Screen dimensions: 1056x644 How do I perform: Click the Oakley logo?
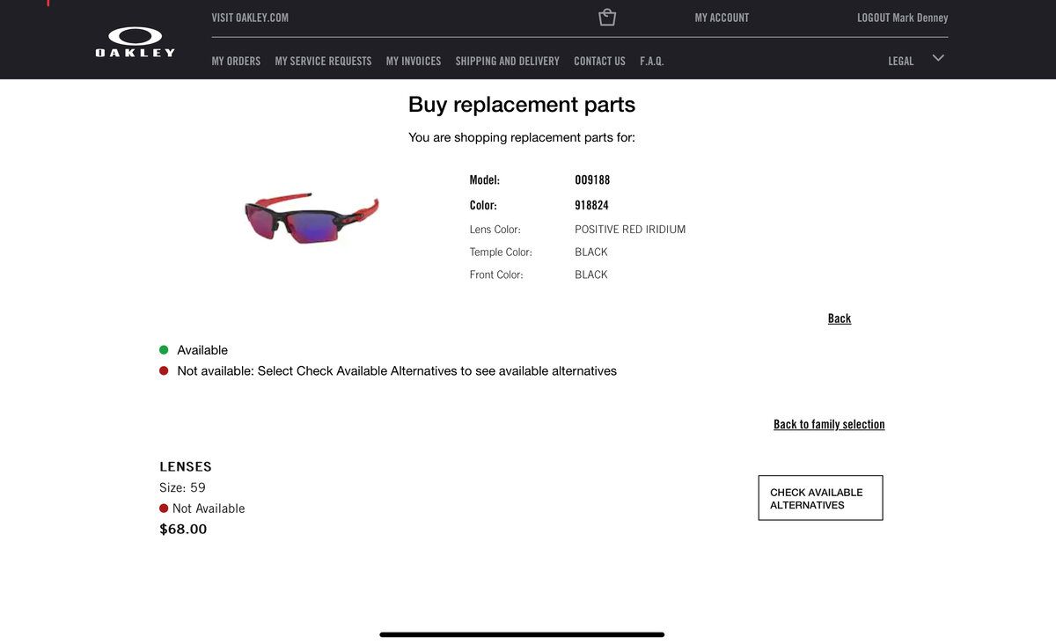pos(136,41)
